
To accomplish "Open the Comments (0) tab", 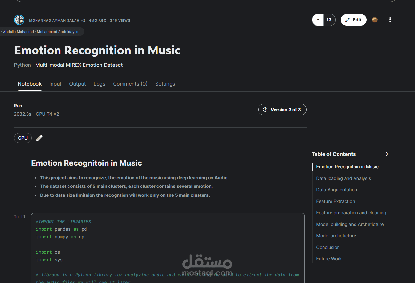I will pos(130,84).
